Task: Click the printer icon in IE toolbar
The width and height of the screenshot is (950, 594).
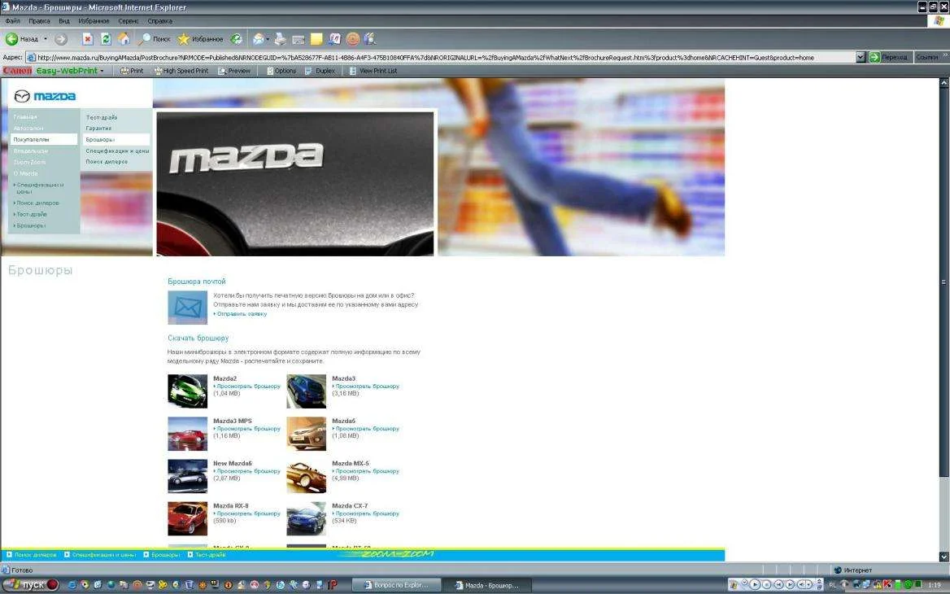Action: [280, 39]
